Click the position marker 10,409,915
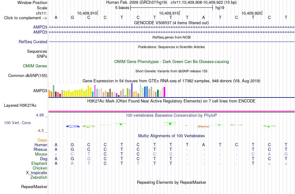Screen dimensions: 295x194 click(169, 13)
